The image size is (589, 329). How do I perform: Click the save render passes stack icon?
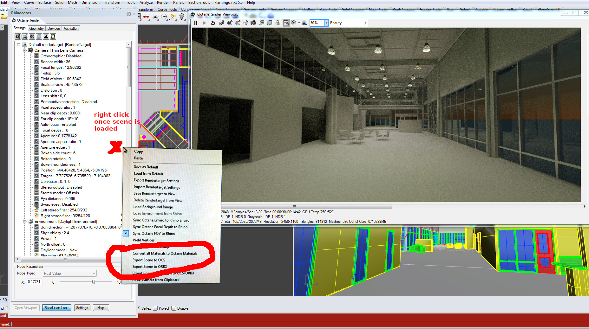[x=270, y=23]
